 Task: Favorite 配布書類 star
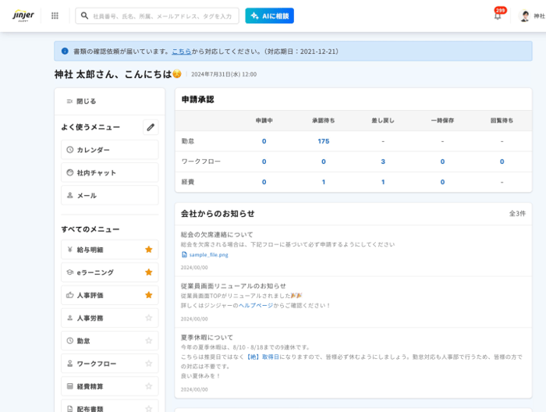(x=149, y=408)
